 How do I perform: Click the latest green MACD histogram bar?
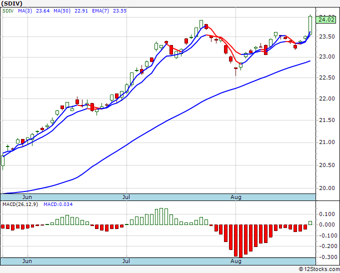(310, 223)
